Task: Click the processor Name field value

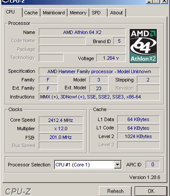Action: coord(82,32)
